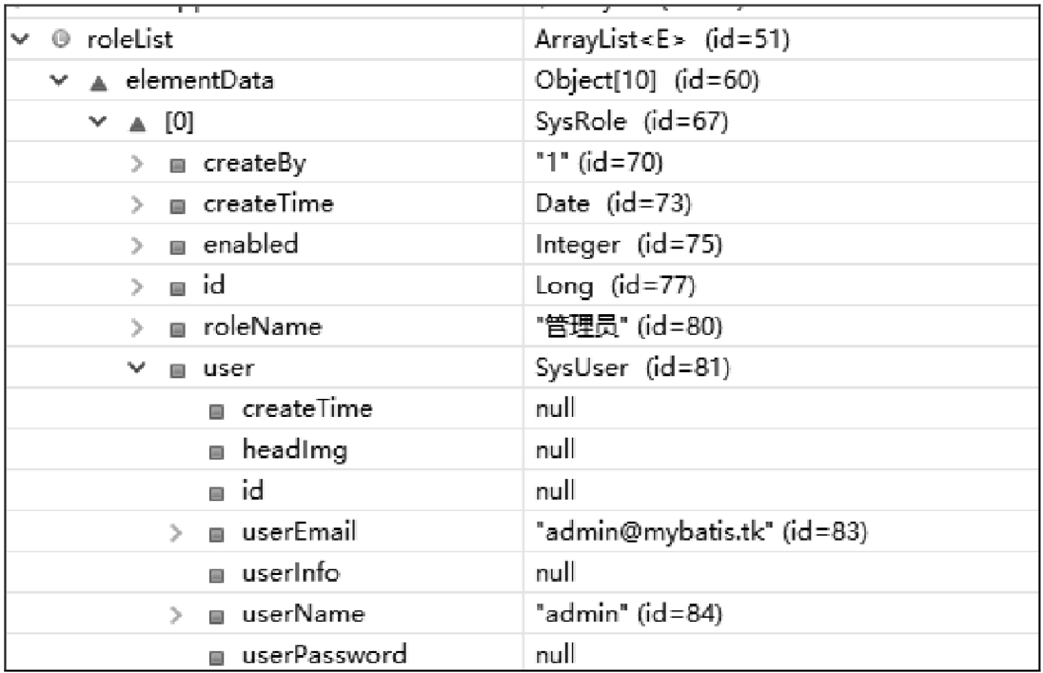The image size is (1043, 673).
Task: Expand the createBy field
Action: coord(137,163)
